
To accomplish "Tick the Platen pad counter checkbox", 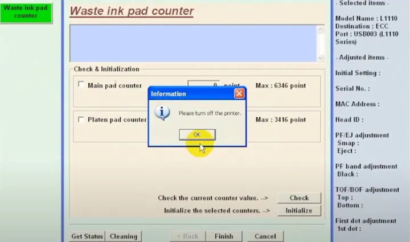I will pos(81,120).
